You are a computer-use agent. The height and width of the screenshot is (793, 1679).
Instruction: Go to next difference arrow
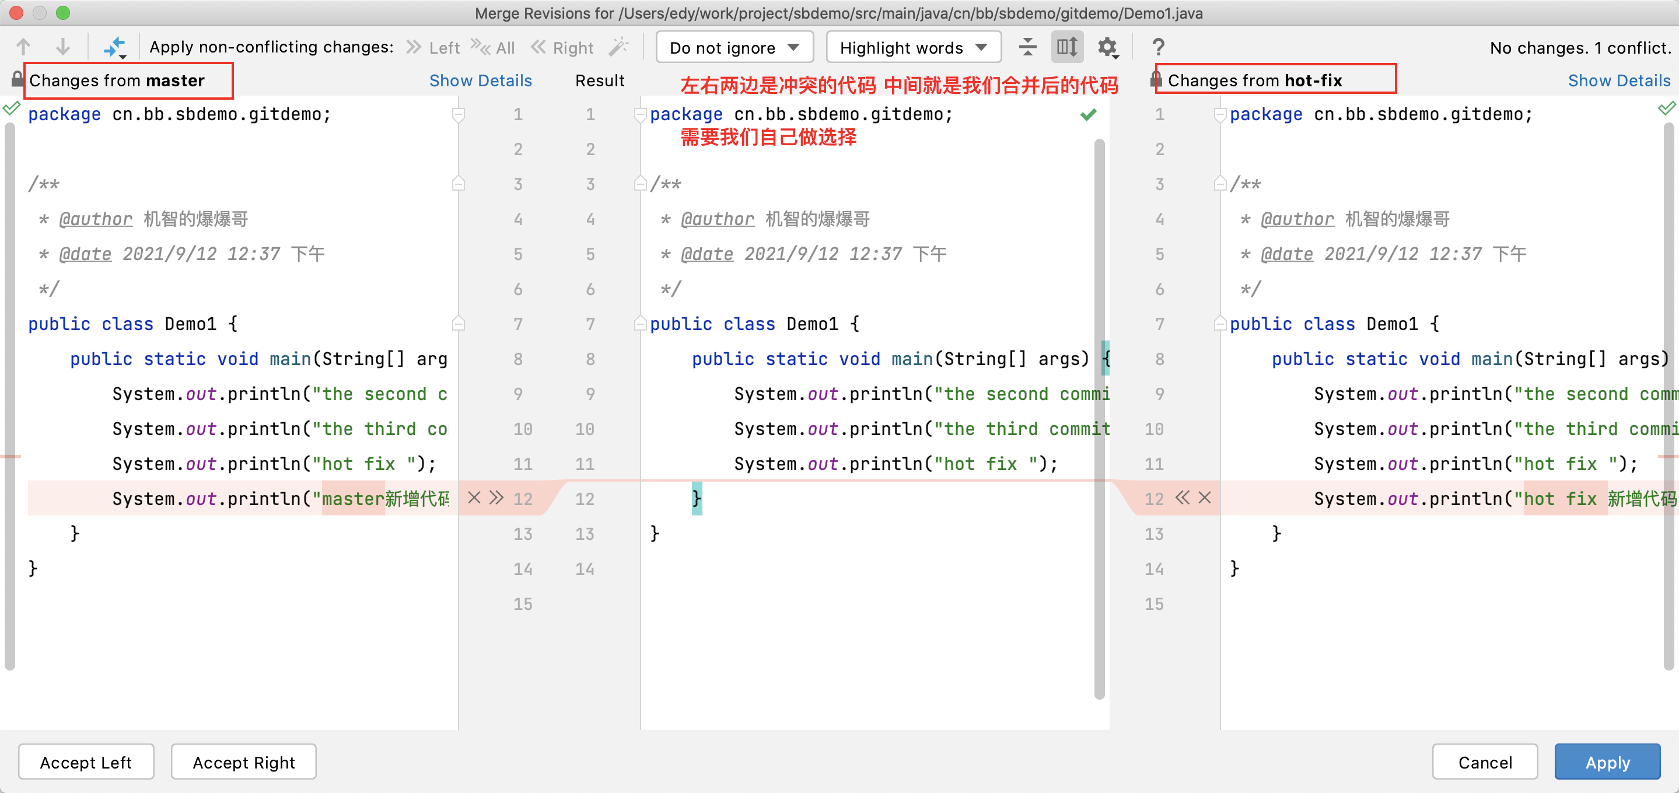62,47
